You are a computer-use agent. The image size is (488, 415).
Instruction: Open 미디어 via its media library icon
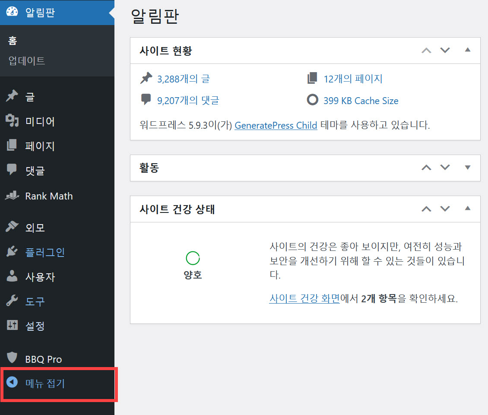click(12, 121)
